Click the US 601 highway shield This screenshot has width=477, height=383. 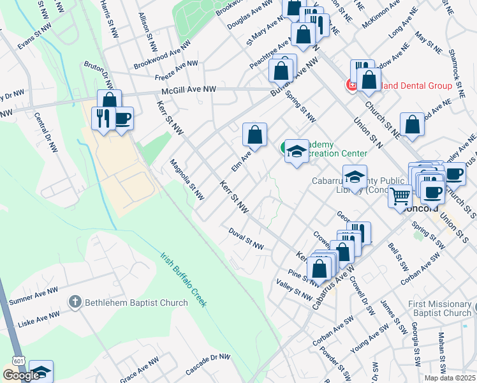tap(18, 361)
